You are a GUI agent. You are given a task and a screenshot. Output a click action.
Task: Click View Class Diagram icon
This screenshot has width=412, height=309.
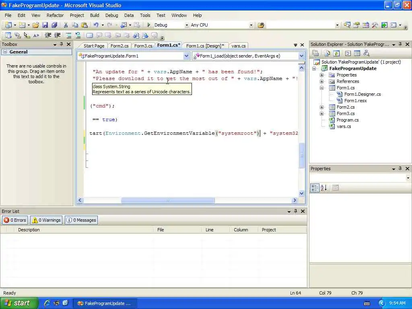point(366,54)
